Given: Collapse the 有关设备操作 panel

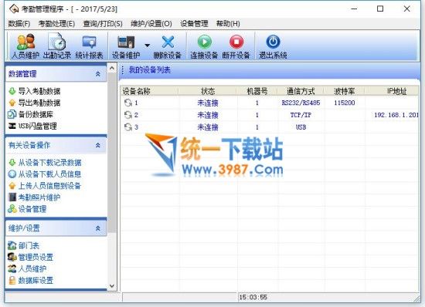Looking at the screenshot, I should click(98, 145).
